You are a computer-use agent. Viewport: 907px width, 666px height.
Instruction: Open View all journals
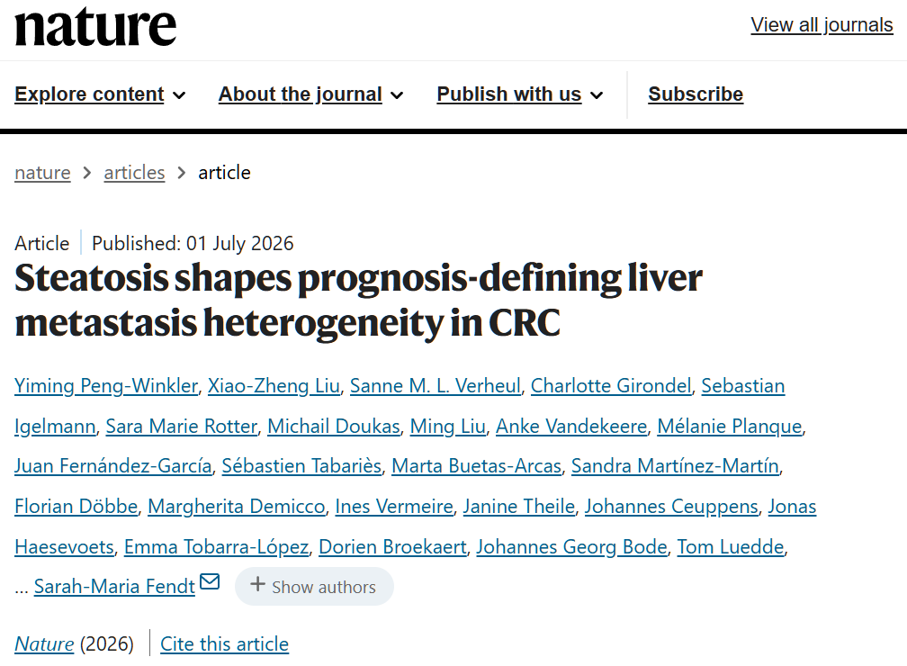click(x=822, y=25)
